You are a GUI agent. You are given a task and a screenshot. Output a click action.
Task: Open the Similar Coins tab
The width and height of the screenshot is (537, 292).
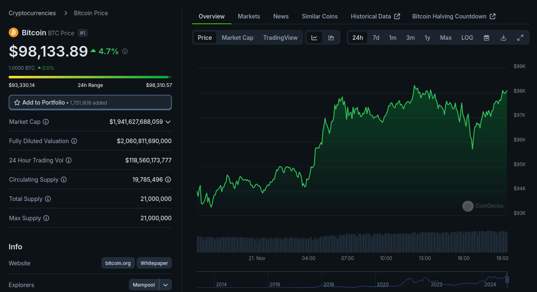pyautogui.click(x=320, y=16)
